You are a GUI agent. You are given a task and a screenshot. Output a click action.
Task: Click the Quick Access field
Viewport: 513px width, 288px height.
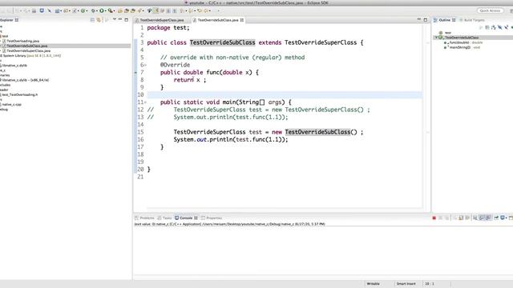(490, 10)
